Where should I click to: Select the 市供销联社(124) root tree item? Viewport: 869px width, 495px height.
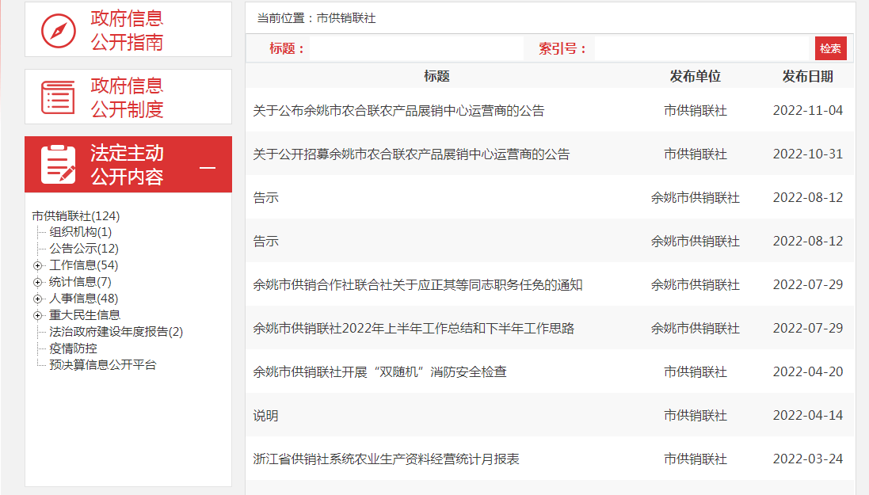[76, 215]
